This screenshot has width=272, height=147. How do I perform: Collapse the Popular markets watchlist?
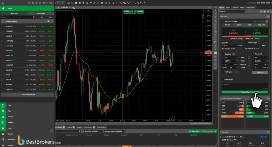4,21
